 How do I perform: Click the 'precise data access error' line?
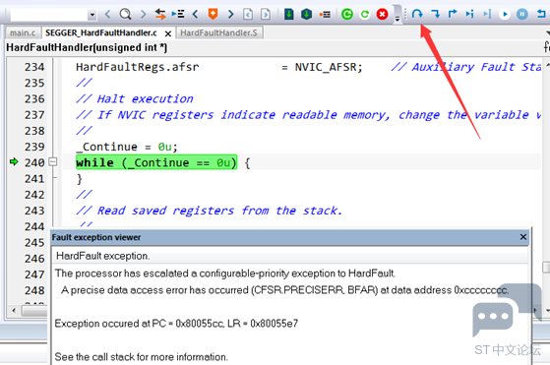284,290
